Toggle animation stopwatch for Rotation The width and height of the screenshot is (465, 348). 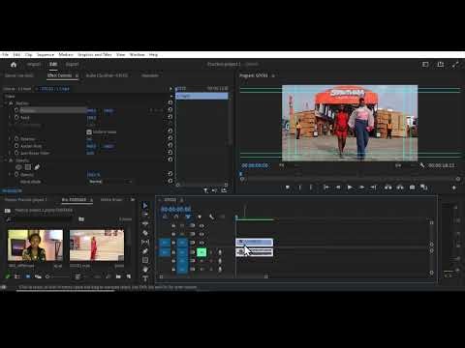16,138
